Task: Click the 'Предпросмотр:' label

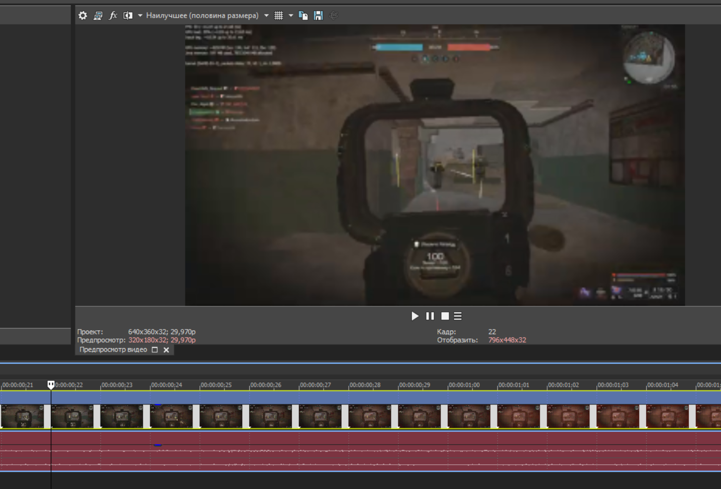Action: coord(101,340)
